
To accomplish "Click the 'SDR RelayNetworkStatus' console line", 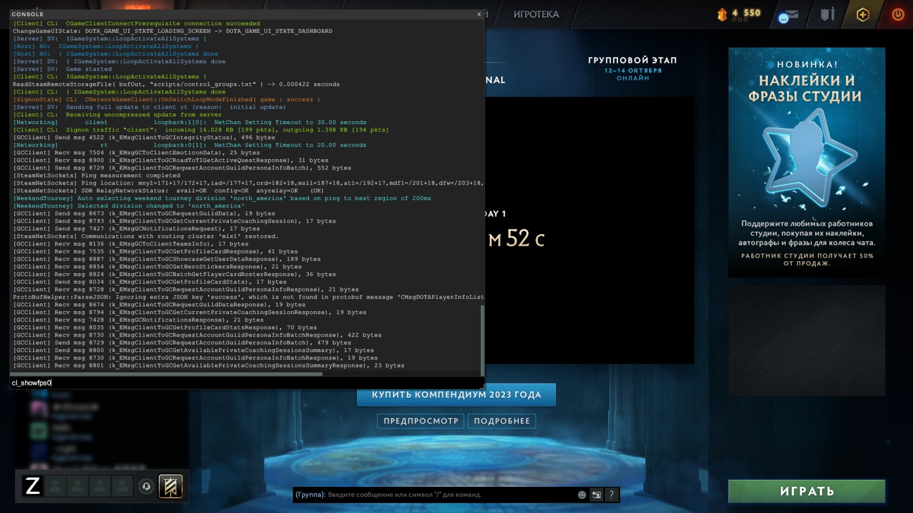I will (168, 191).
